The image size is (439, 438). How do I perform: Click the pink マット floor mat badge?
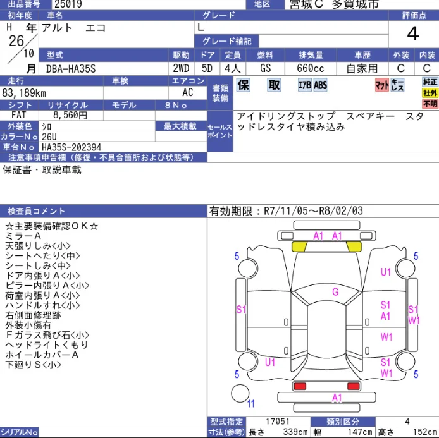[382, 85]
